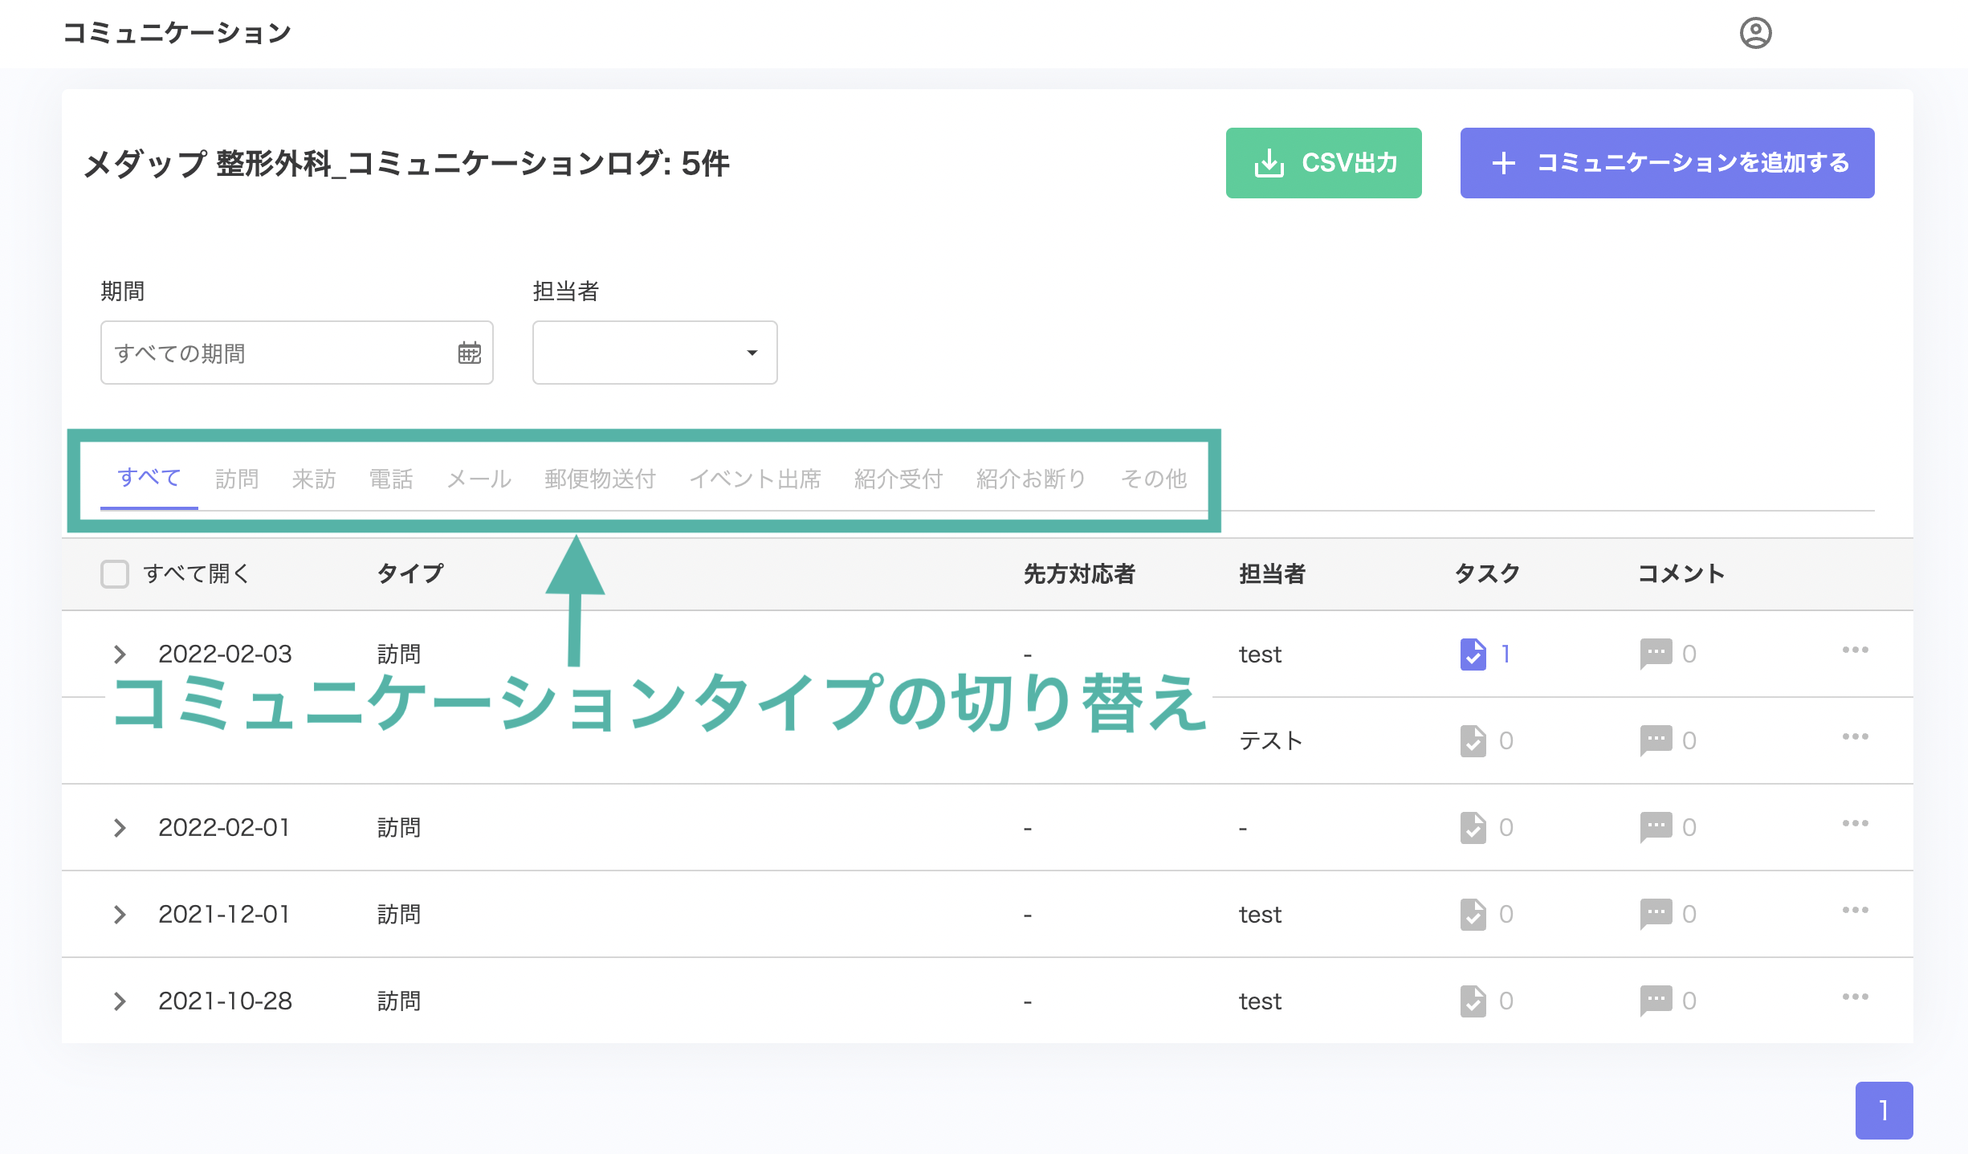The image size is (1968, 1154).
Task: Open the comment icon for 2021-10-28 row
Action: point(1656,1001)
